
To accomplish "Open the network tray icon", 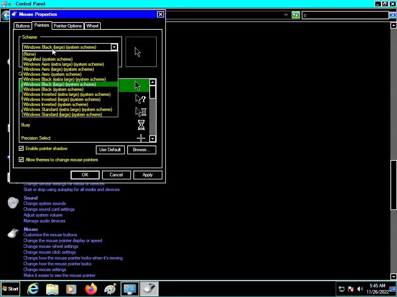I will (x=341, y=289).
